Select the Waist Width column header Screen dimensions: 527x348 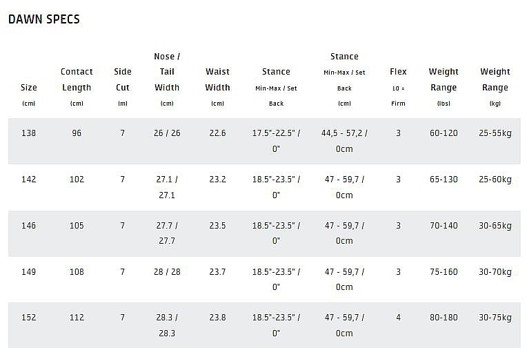click(217, 79)
